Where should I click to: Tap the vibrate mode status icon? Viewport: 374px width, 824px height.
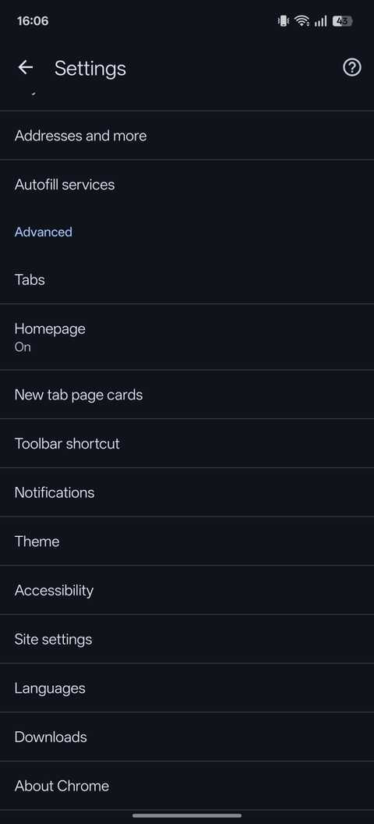click(284, 21)
